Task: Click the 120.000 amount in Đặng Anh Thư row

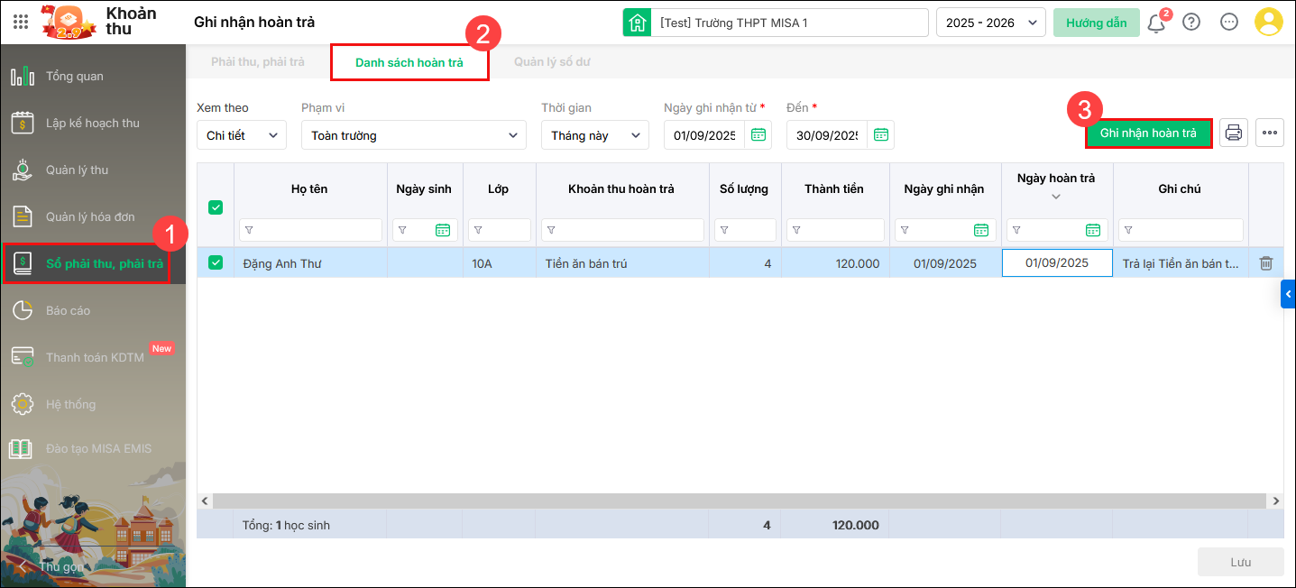Action: coord(855,263)
